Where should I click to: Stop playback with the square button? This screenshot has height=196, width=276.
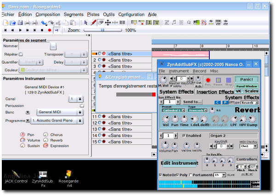[42, 30]
